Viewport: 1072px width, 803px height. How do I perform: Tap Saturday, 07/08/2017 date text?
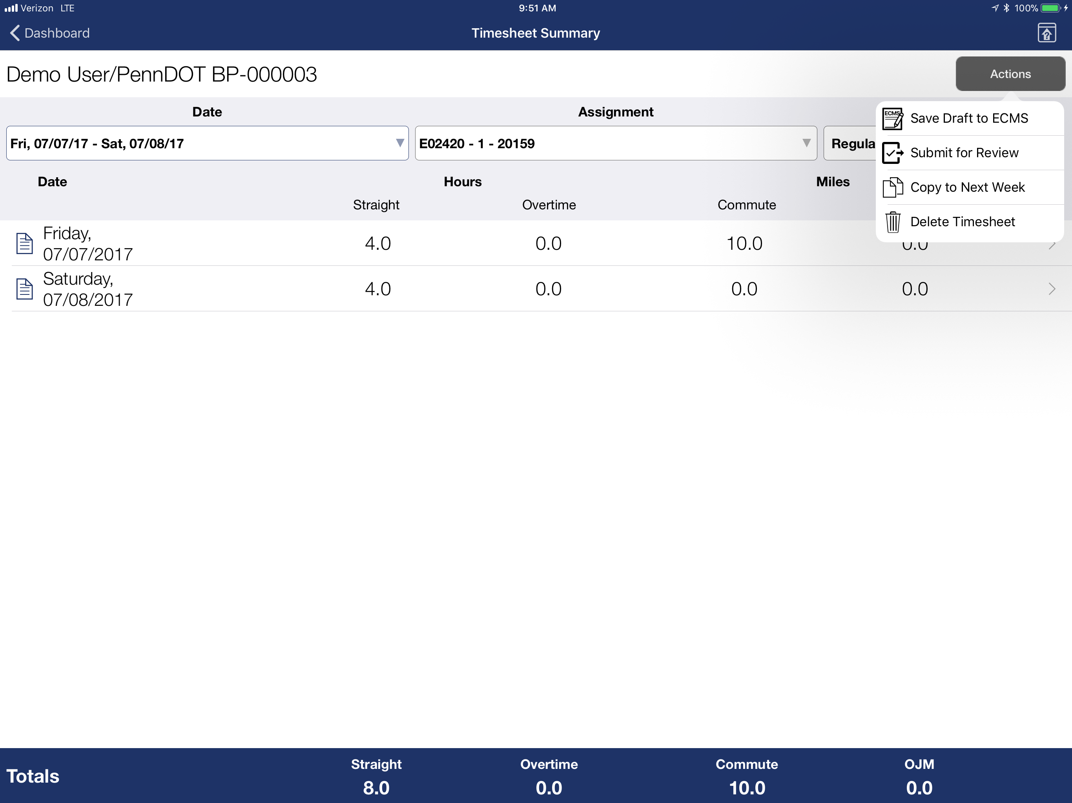coord(88,289)
